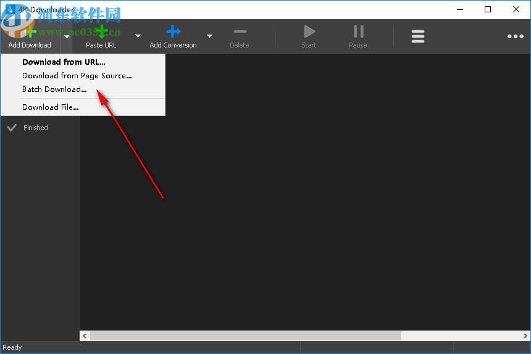This screenshot has width=531, height=354.
Task: Click the Finished checkmark icon
Action: tap(12, 128)
